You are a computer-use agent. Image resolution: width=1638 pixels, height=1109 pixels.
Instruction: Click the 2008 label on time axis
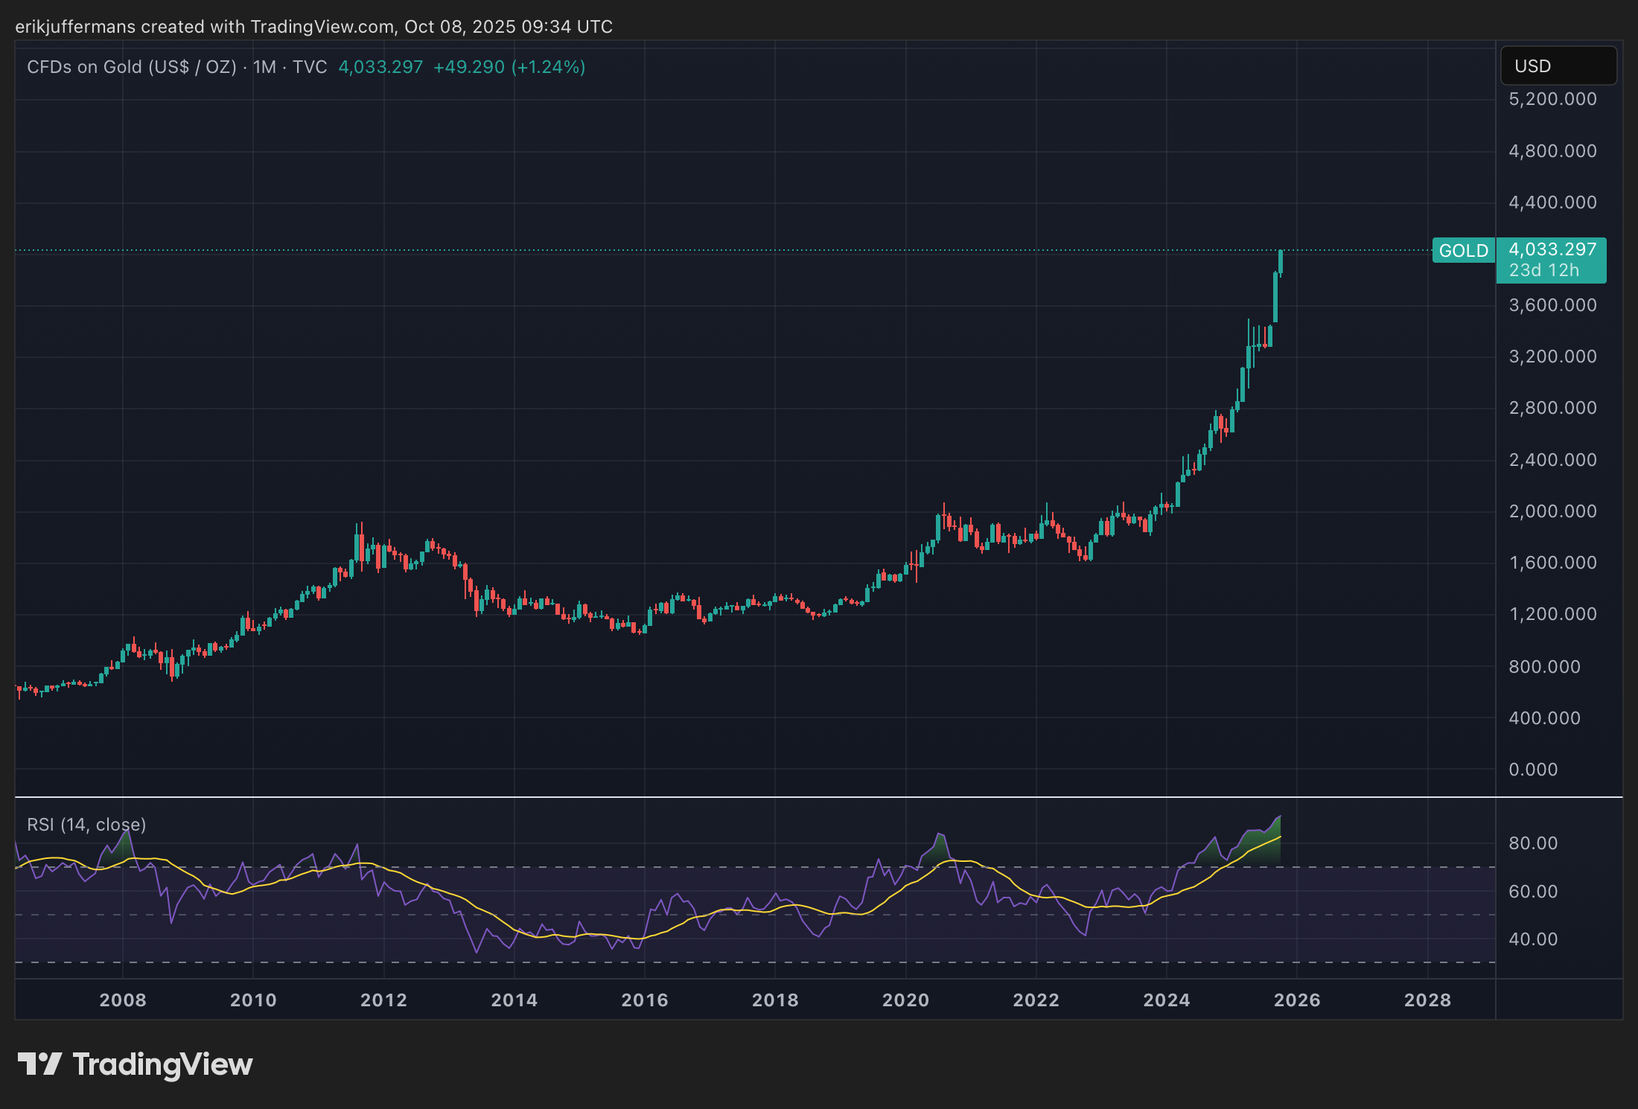(x=123, y=1000)
